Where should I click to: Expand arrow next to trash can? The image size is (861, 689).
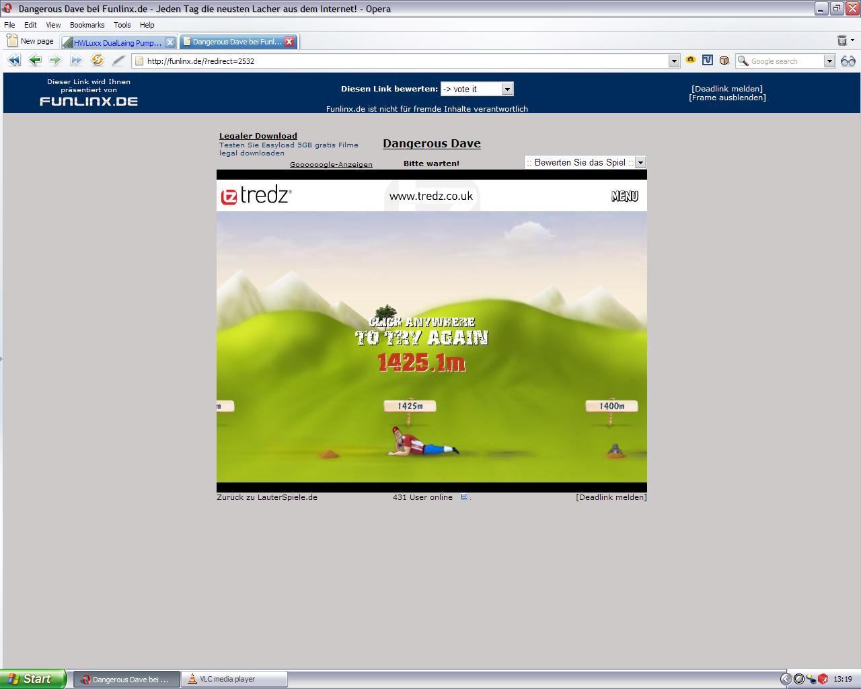point(852,40)
